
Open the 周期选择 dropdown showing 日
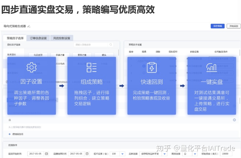tap(190, 154)
